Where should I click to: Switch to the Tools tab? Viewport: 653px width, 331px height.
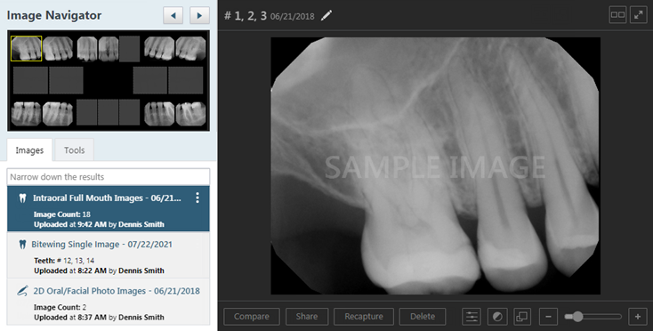pos(74,150)
